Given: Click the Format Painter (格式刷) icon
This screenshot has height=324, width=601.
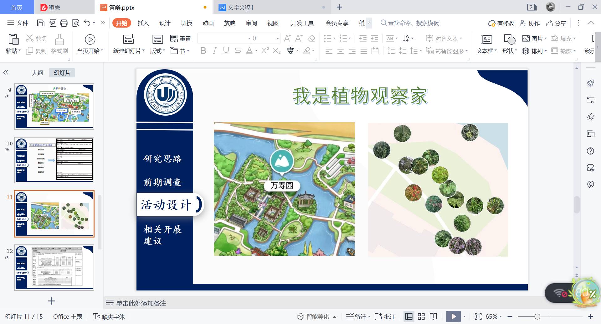Looking at the screenshot, I should click(x=59, y=44).
